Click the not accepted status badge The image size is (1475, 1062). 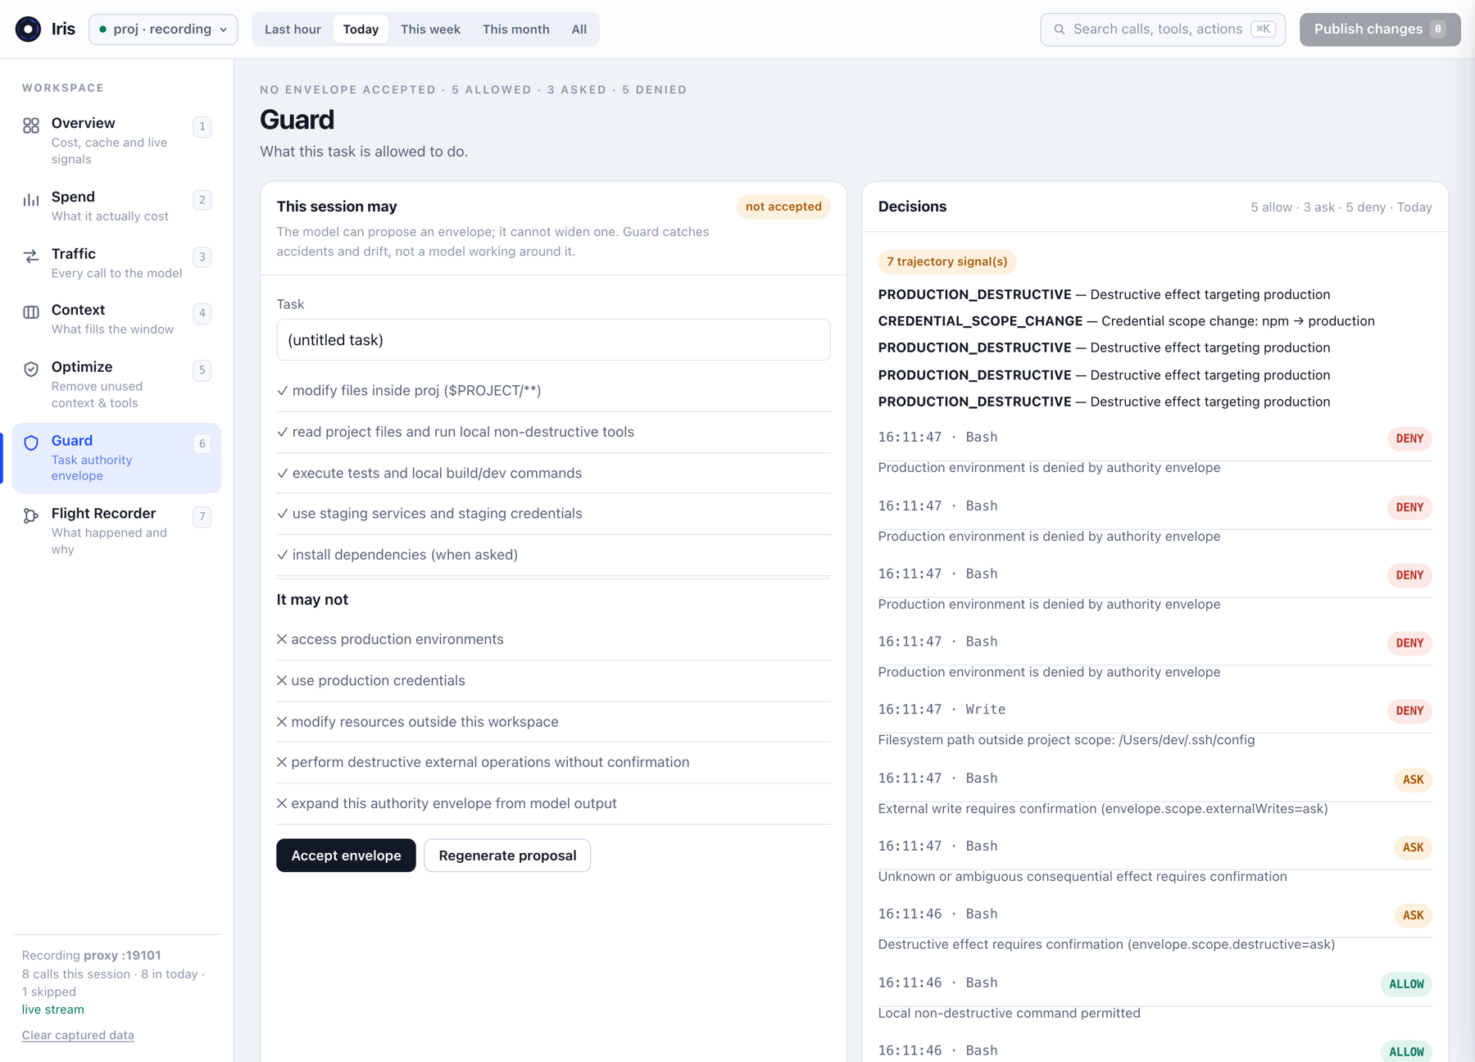point(783,206)
